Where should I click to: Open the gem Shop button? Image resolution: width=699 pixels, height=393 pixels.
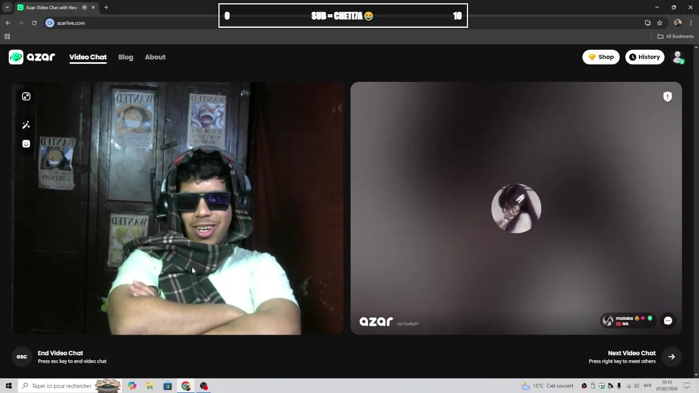[x=601, y=57]
